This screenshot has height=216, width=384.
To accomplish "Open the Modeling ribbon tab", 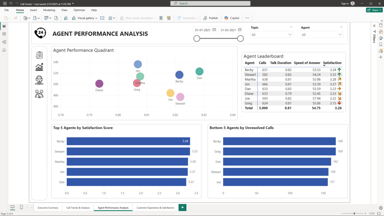I will [49, 10].
